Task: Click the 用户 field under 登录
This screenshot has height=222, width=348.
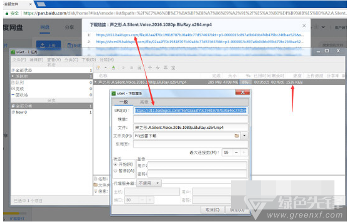Action: [x=197, y=165]
